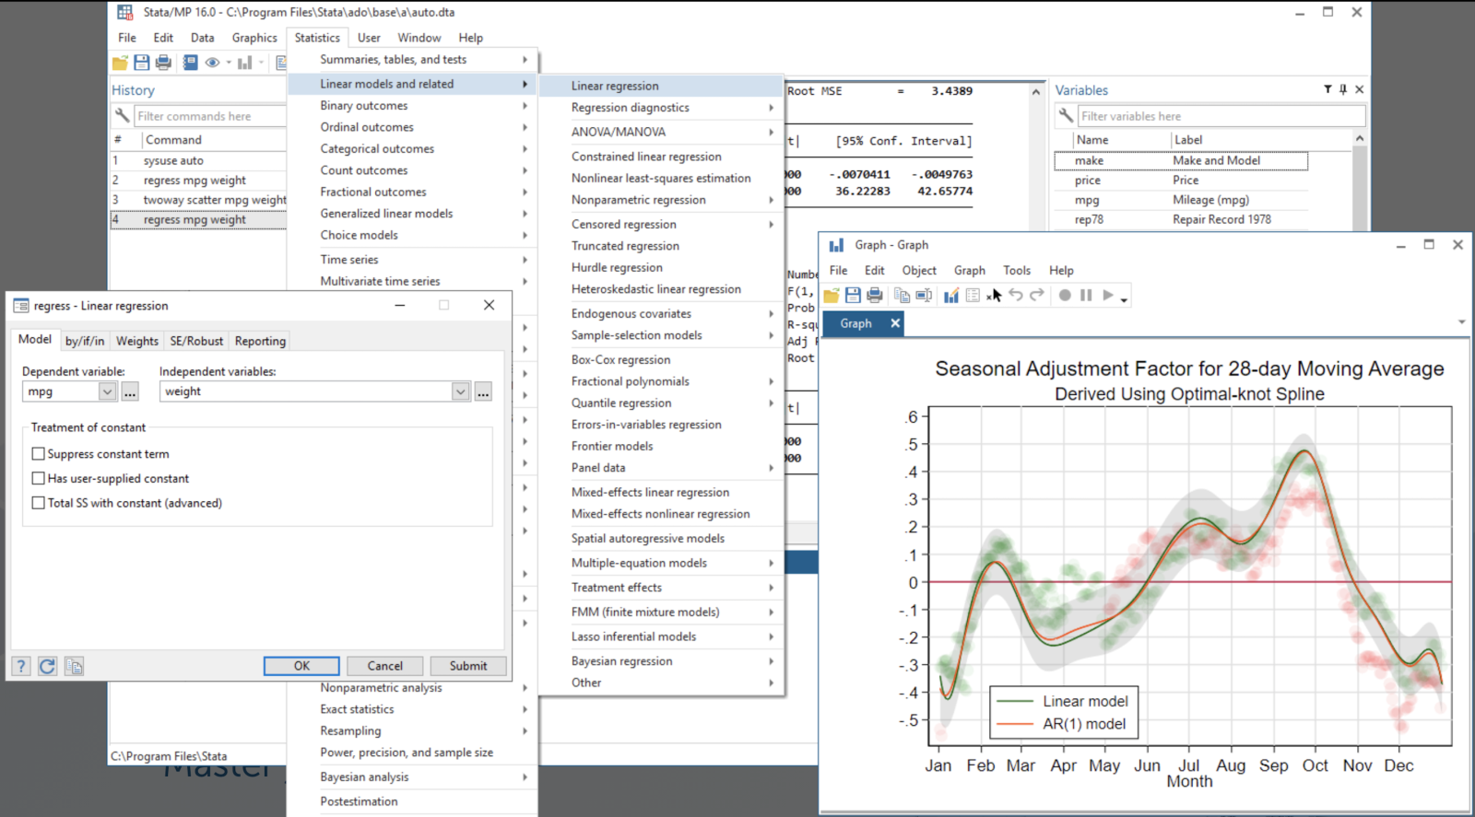Expand Graph toolbar play options dropdown arrow
Viewport: 1475px width, 817px height.
coord(1124,300)
